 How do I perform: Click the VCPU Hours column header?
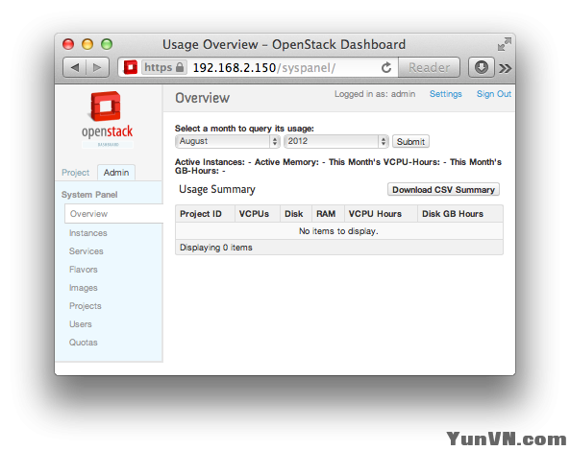pyautogui.click(x=381, y=214)
